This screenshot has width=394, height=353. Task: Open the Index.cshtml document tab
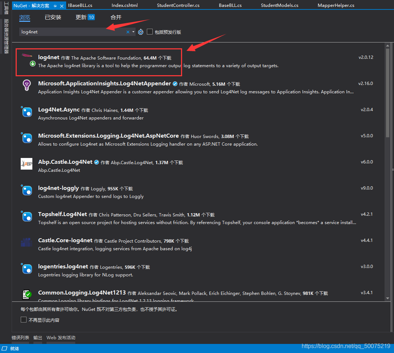(x=125, y=5)
